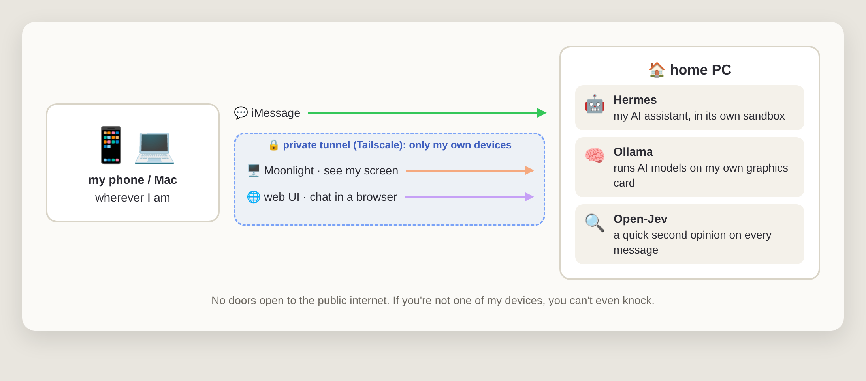Select the 'my phone / Mac' label
The height and width of the screenshot is (381, 866).
pyautogui.click(x=133, y=180)
